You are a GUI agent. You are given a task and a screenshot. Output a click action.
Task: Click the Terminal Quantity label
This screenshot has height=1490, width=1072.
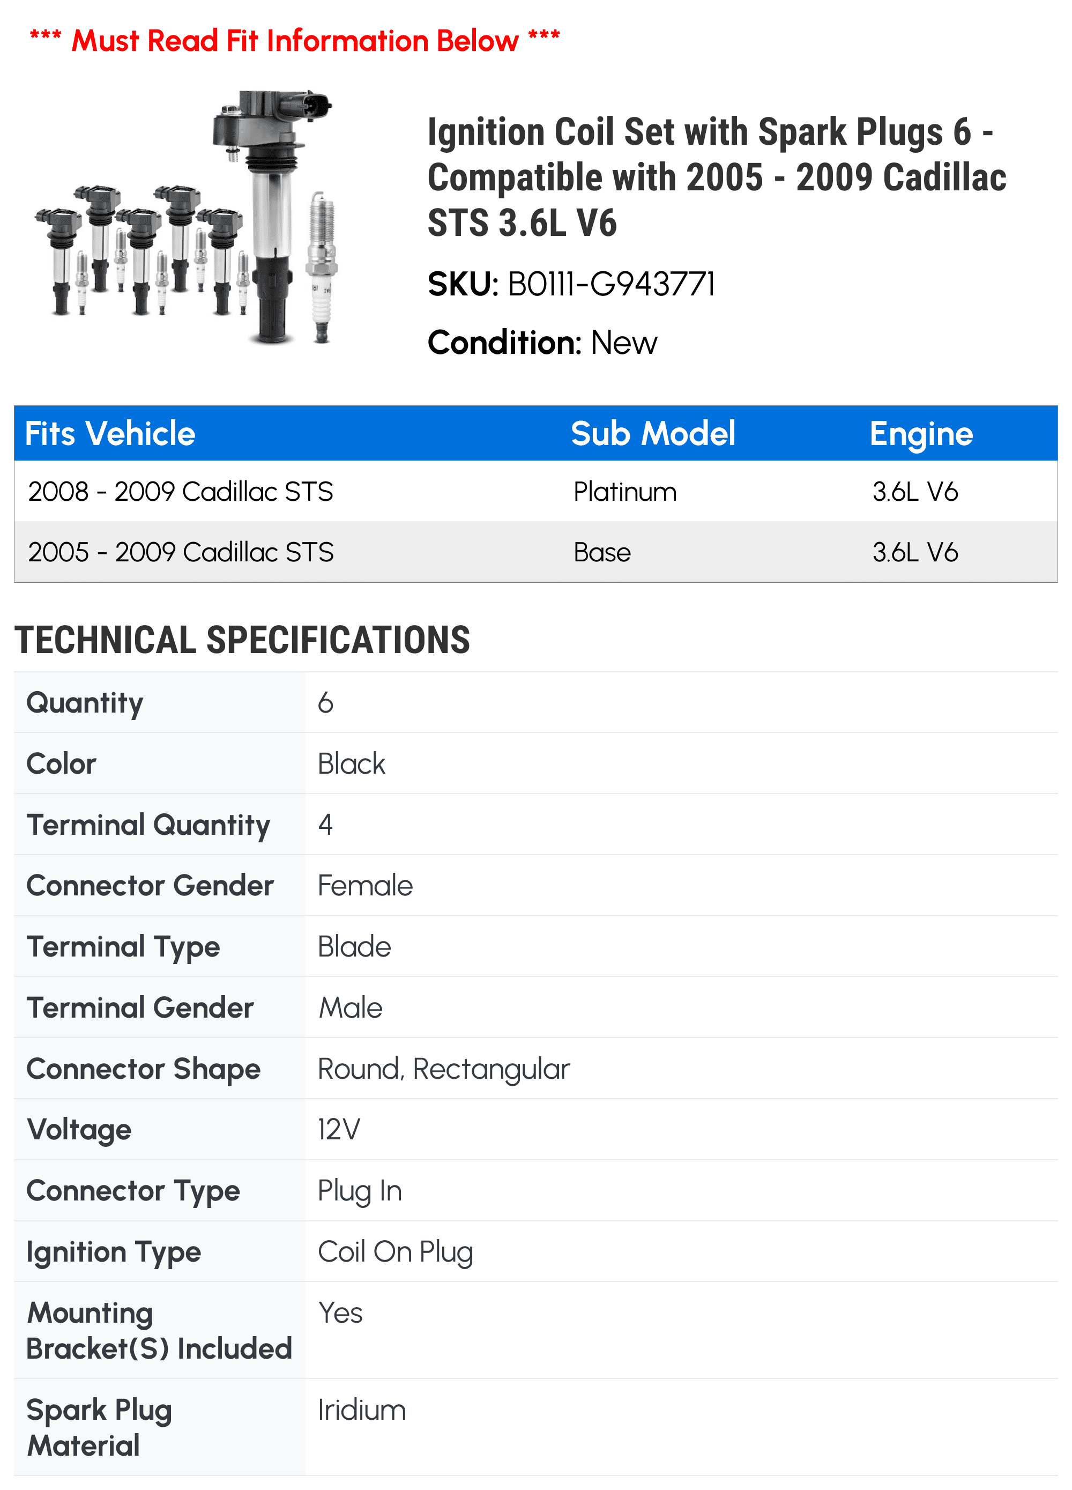pos(148,825)
